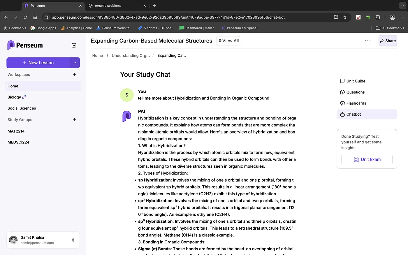Open the Biology workspace
Viewport: 408px width, 255px height.
tap(43, 97)
